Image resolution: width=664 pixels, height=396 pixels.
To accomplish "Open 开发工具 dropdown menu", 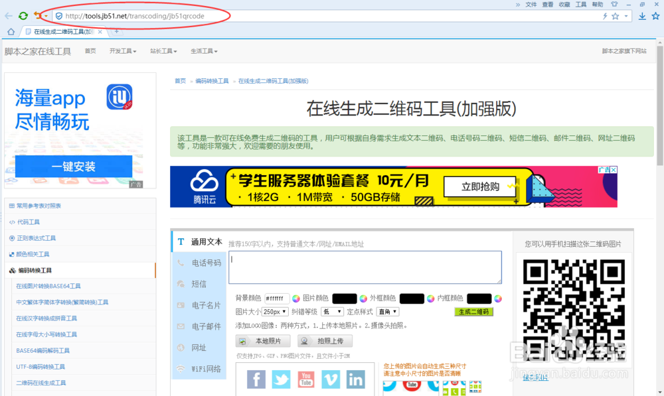I will coord(123,51).
